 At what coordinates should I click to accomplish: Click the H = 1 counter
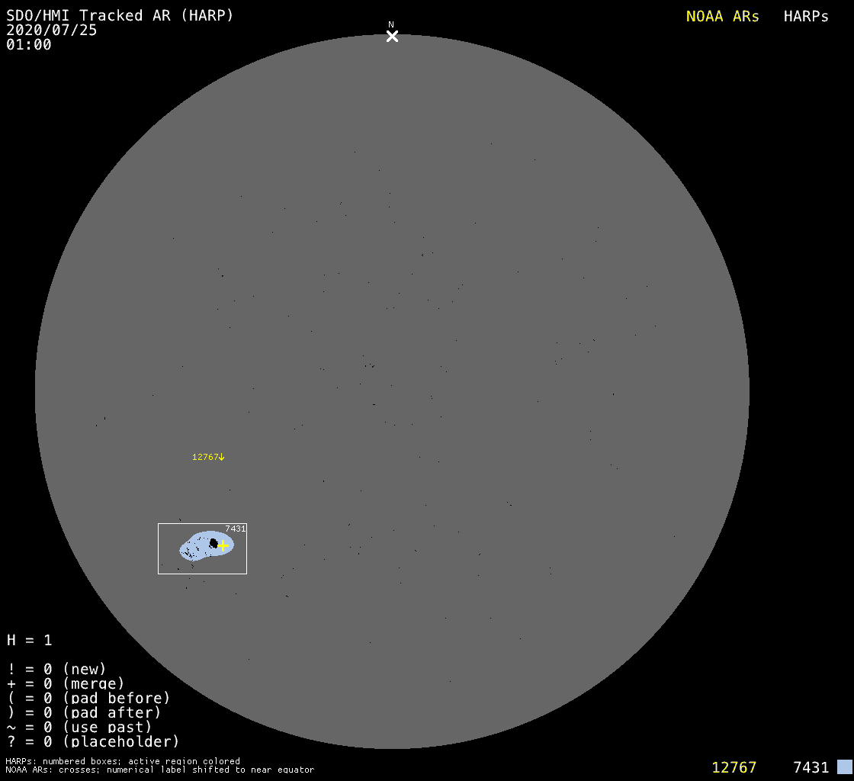[x=30, y=640]
